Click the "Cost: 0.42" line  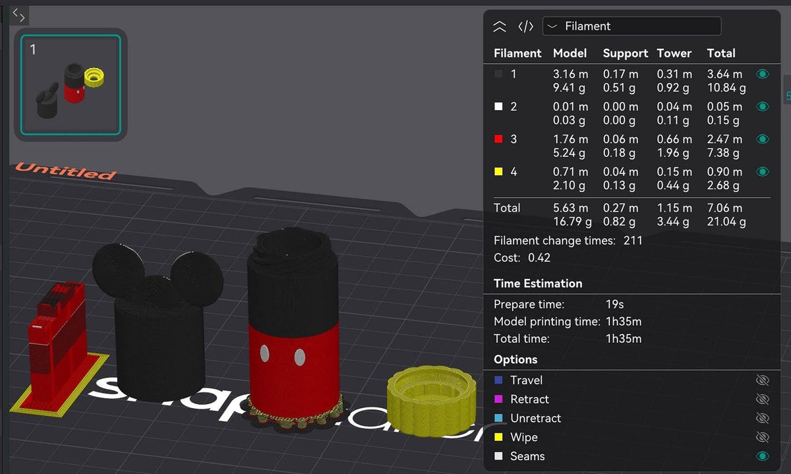click(x=522, y=258)
